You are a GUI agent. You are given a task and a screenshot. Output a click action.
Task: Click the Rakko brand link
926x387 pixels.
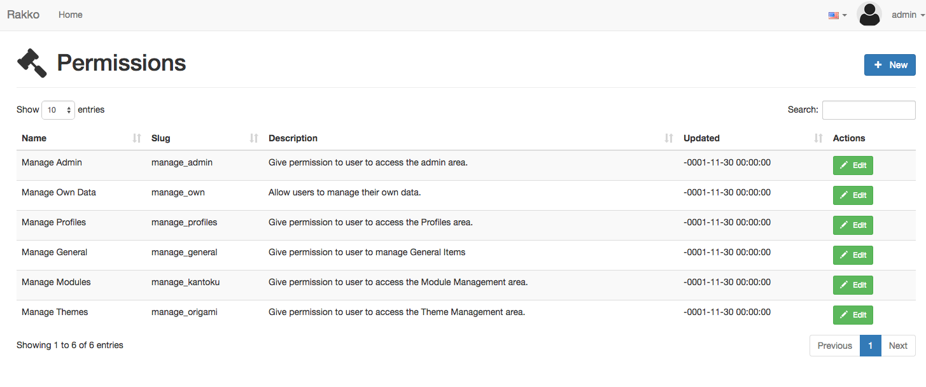tap(23, 15)
